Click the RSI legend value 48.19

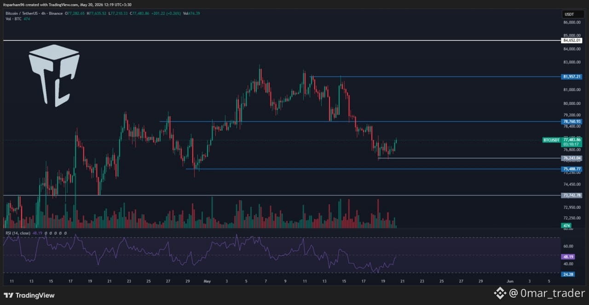tap(36, 233)
